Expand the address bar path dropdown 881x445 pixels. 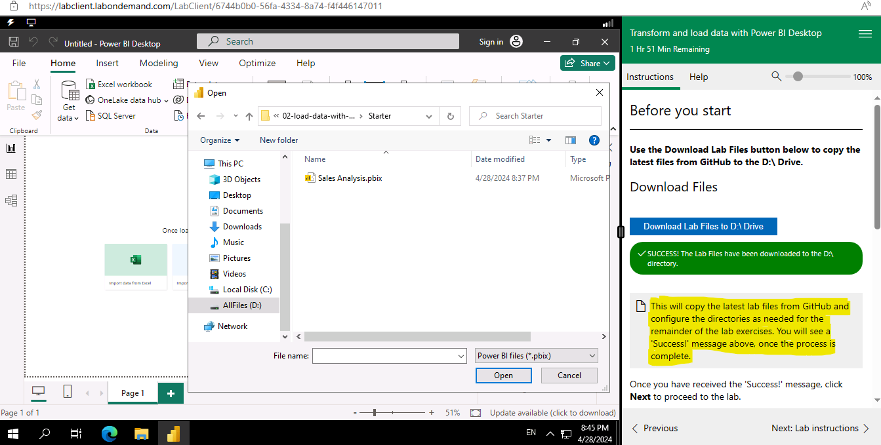(429, 116)
